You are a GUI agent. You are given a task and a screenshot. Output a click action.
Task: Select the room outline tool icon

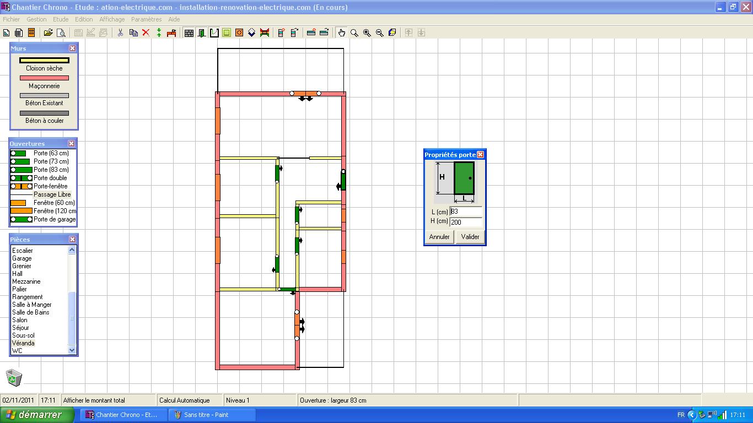tap(214, 32)
